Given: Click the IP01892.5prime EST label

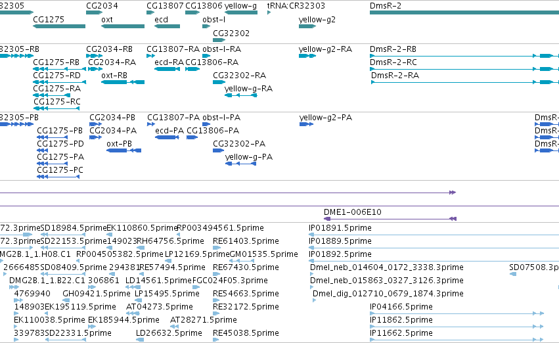Looking at the screenshot, I should [340, 254].
